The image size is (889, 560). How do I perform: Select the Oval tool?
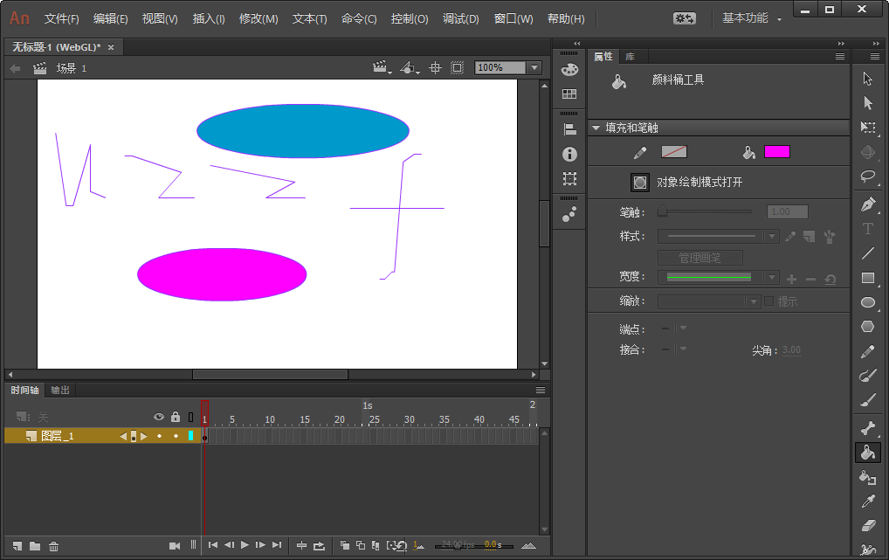tap(868, 302)
